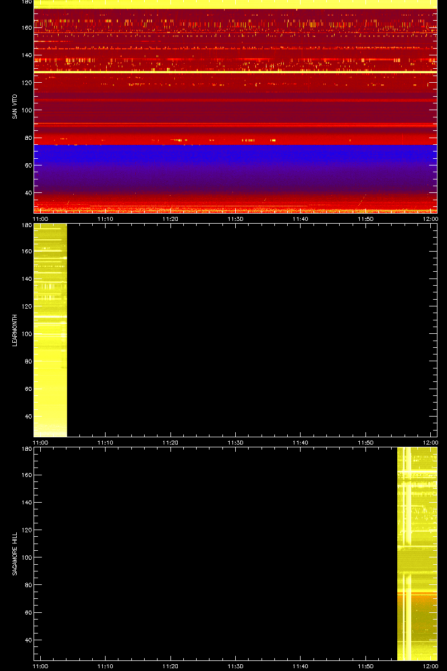Click the 40 frequency tick on San Vito axis

click(x=28, y=192)
